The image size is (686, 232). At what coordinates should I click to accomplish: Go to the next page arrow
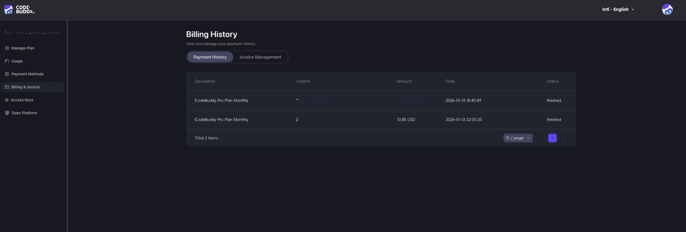tap(563, 138)
